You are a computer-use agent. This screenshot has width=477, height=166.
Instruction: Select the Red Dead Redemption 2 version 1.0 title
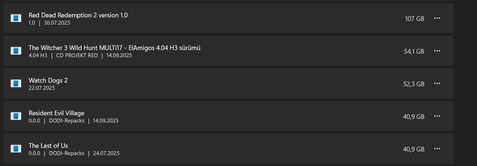[78, 15]
